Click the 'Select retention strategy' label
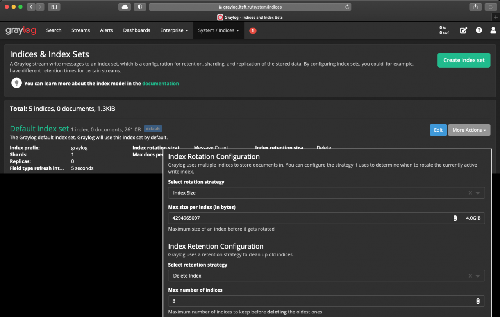Viewport: 500px width, 317px height. coord(198,265)
